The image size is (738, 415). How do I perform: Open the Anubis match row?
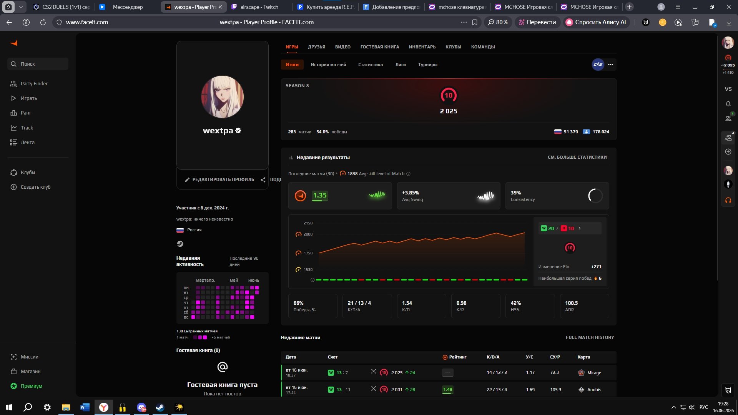click(449, 389)
